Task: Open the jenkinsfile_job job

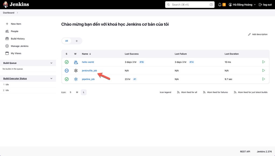Action: [x=89, y=71]
